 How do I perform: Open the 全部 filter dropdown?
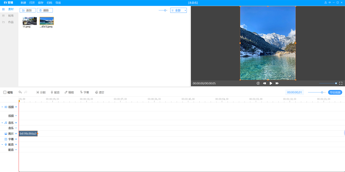pyautogui.click(x=178, y=10)
